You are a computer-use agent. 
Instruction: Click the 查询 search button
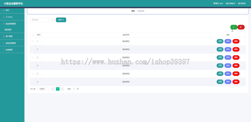pyautogui.click(x=61, y=20)
